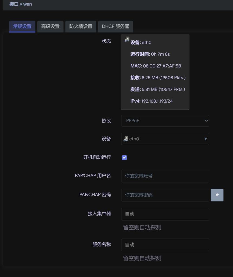Go to the DHCP 服务器 tab
The image size is (233, 277).
[x=115, y=27]
